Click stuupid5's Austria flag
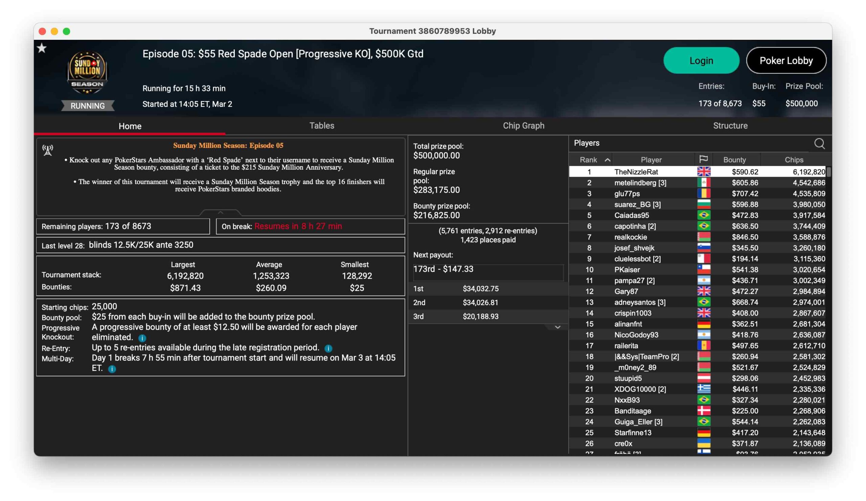 [703, 378]
